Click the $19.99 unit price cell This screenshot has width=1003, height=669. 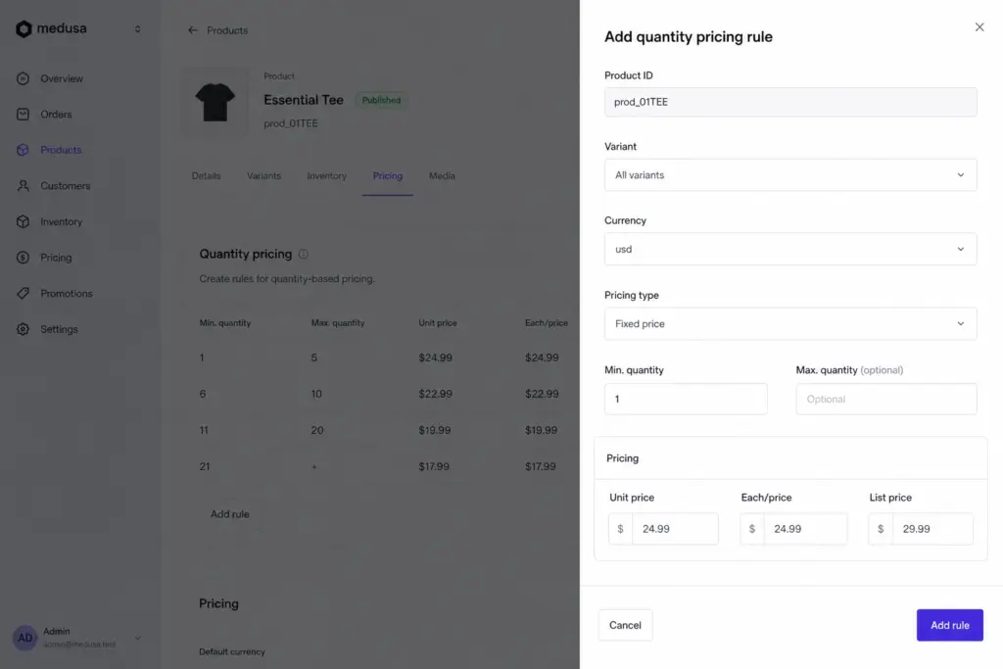point(434,430)
